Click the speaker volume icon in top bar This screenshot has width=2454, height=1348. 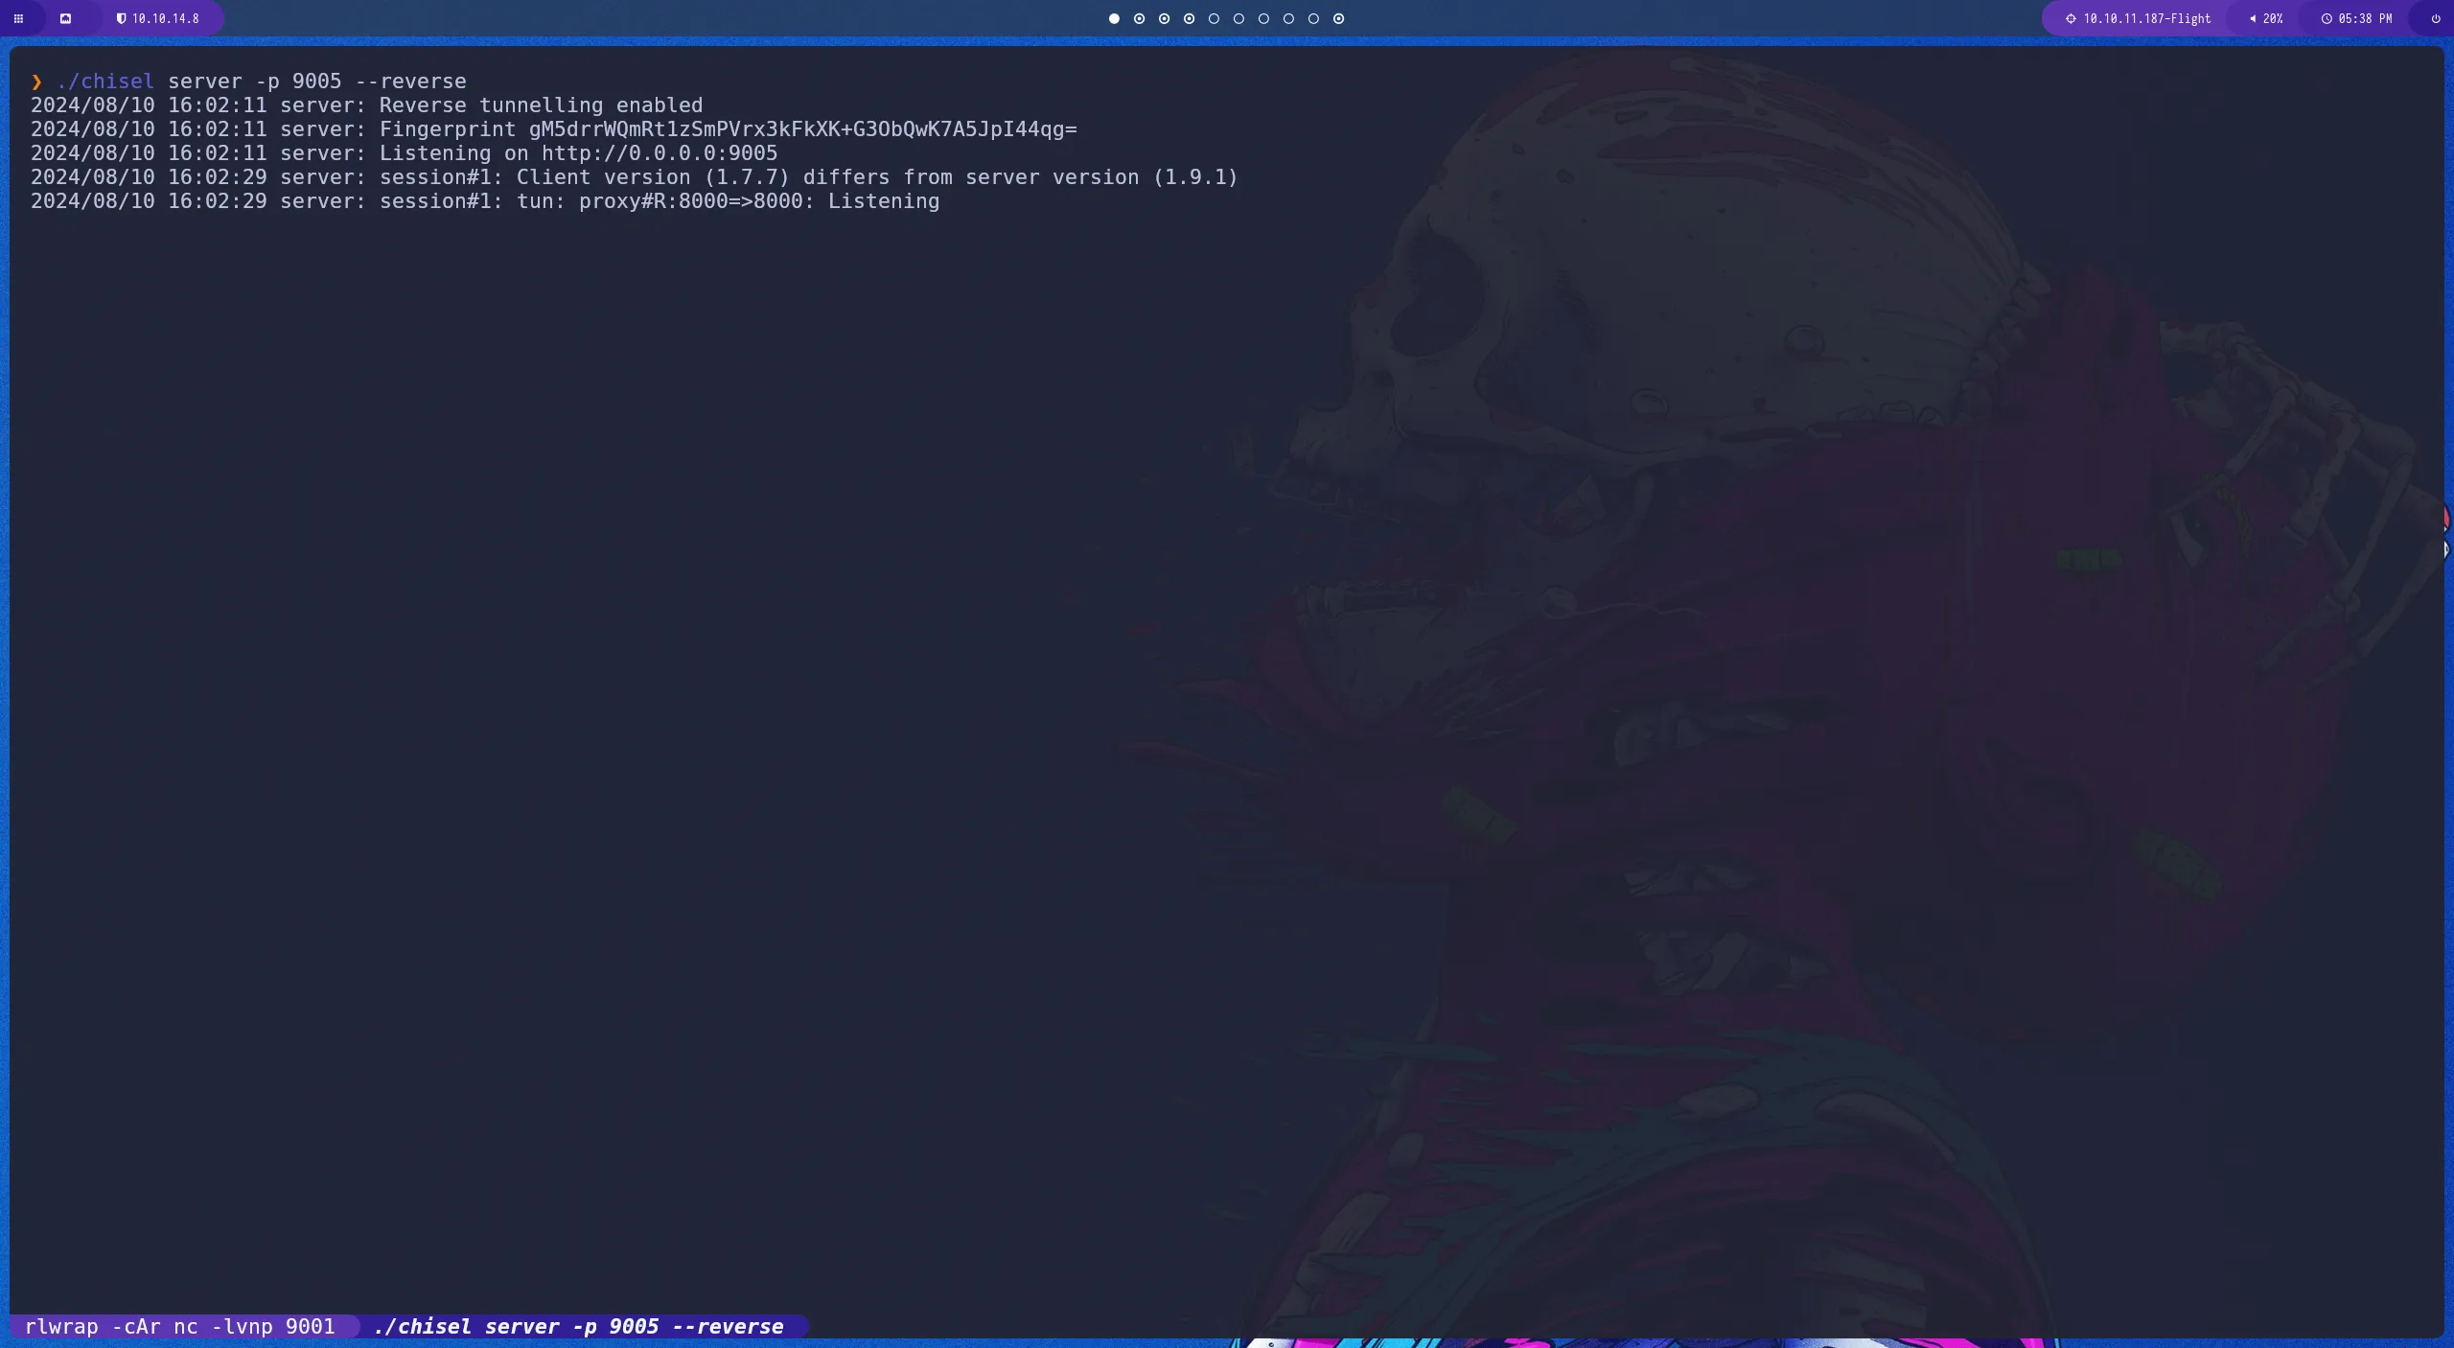pos(2252,18)
